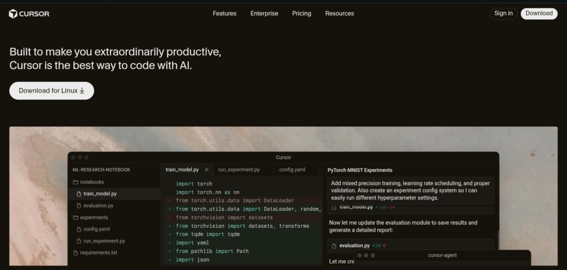The height and width of the screenshot is (270, 567).
Task: Click the Download button in header
Action: coord(539,13)
